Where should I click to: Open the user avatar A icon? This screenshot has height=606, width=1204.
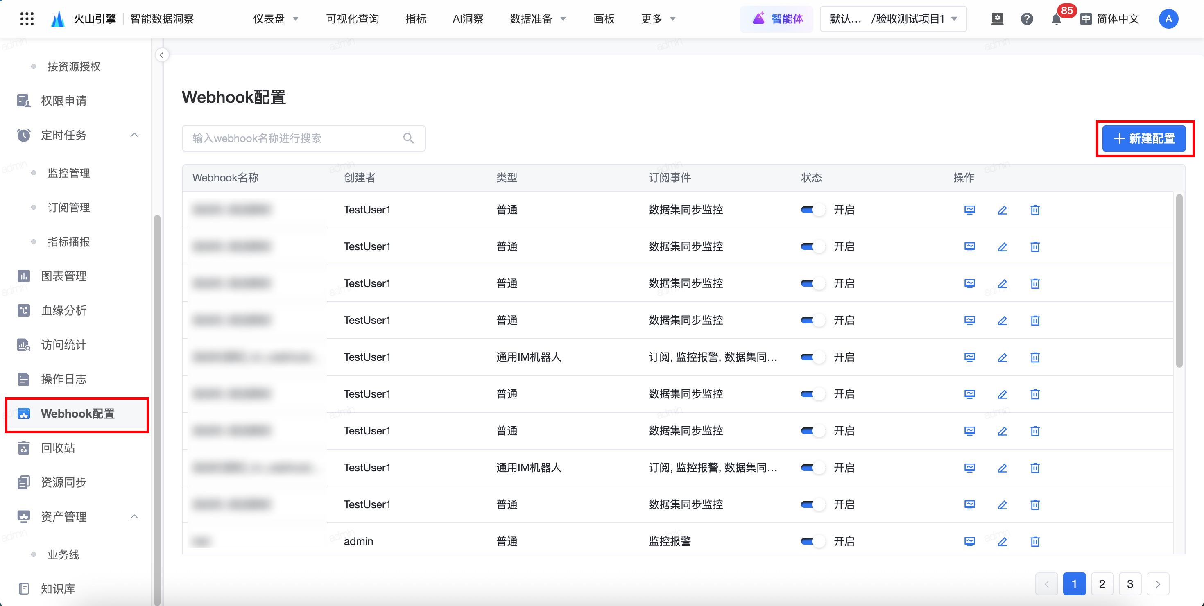(1168, 19)
